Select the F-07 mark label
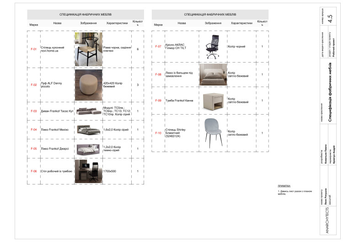The height and width of the screenshot is (242, 343). 158,46
